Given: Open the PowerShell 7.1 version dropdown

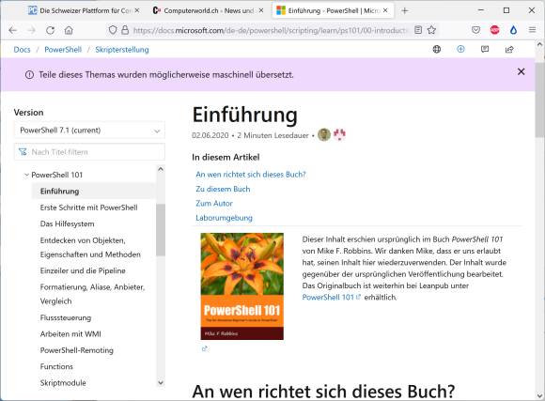Looking at the screenshot, I should click(x=89, y=131).
